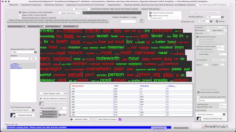Viewport: 236px width, 132px height.
Task: Click the Clear Output view side icon
Action: [65, 93]
